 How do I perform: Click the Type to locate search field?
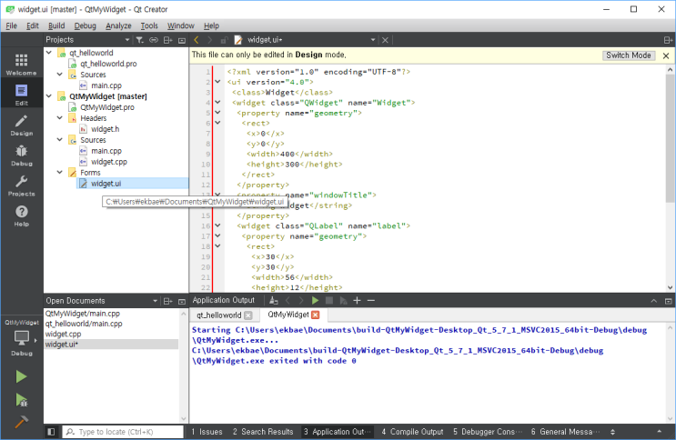pos(123,432)
